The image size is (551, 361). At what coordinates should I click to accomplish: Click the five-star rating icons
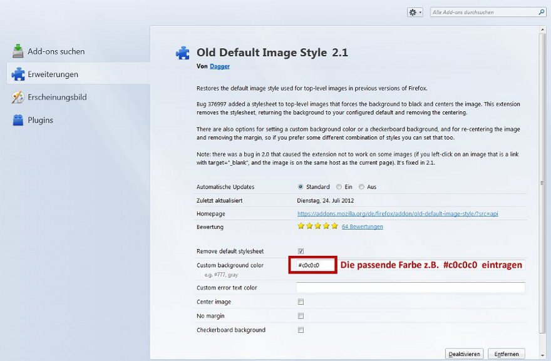pos(317,226)
